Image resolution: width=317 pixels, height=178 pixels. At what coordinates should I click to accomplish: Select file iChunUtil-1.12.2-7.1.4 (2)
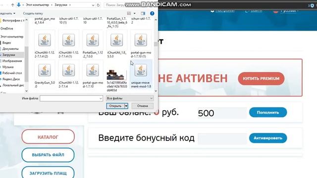45,44
